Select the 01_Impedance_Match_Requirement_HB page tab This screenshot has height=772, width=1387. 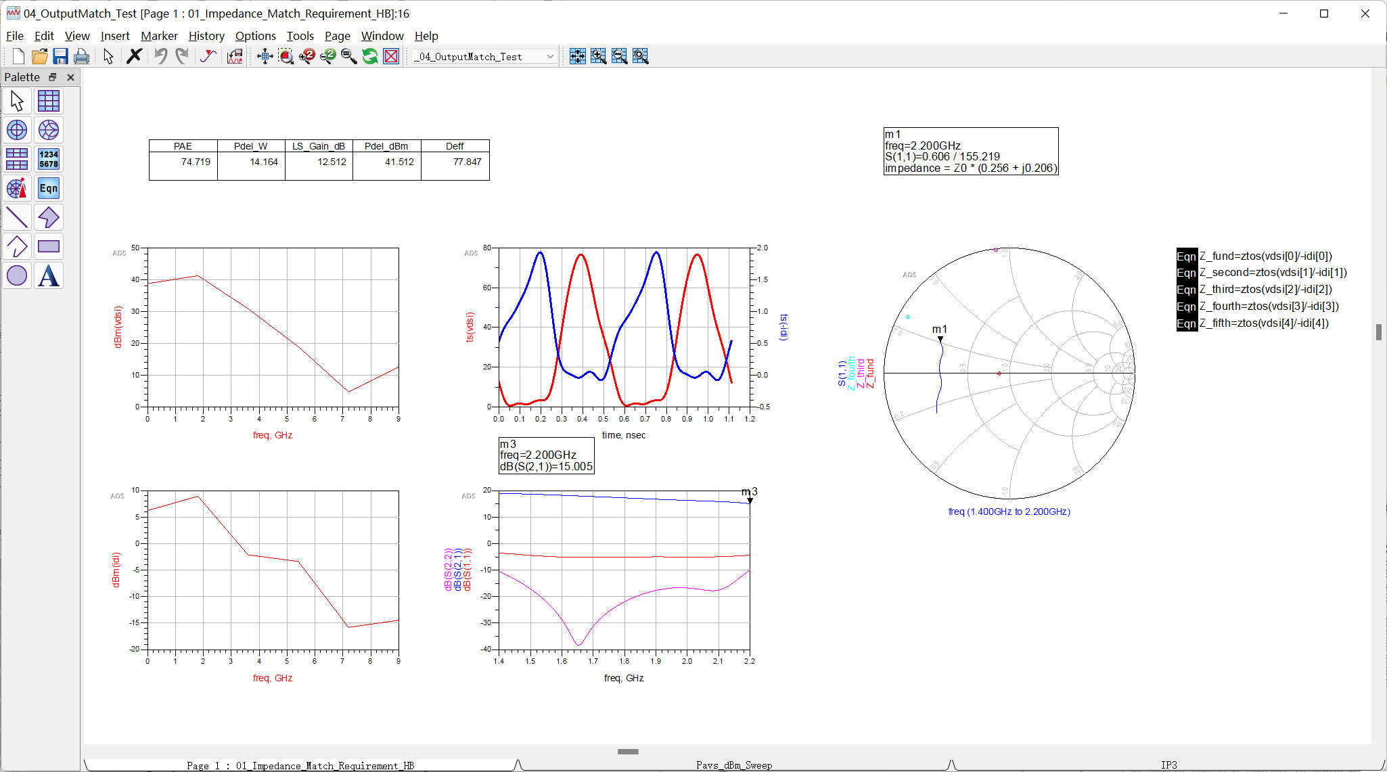click(x=300, y=765)
